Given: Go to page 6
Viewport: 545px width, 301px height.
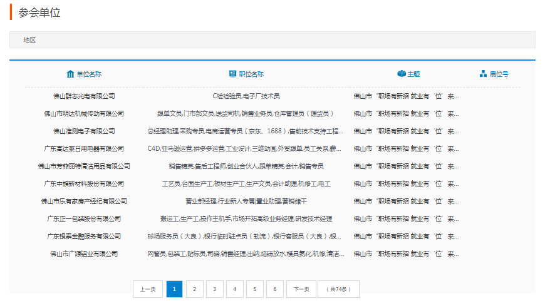Looking at the screenshot, I should (275, 289).
